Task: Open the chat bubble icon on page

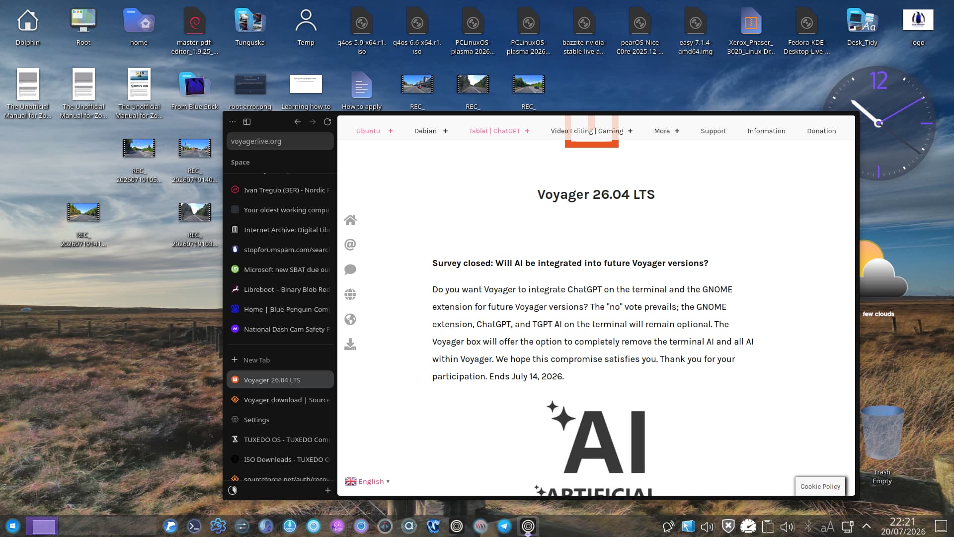Action: 350,269
